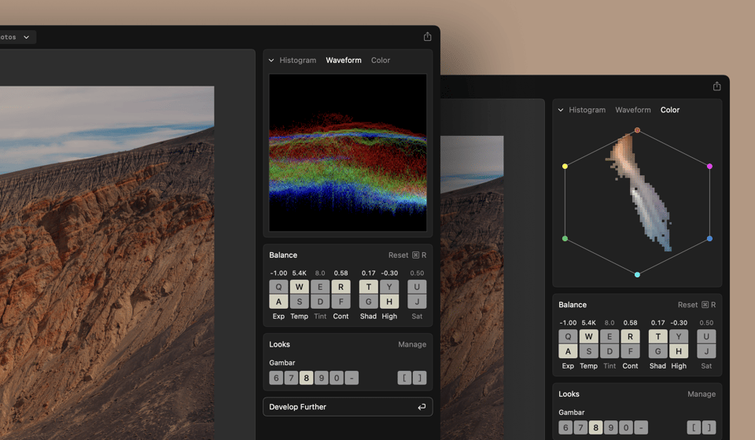Screen dimensions: 755x440
Task: Click the right bracket key in back window
Action: [709, 427]
